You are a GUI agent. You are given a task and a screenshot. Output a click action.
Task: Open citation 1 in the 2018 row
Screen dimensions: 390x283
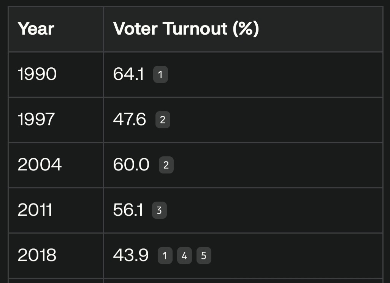click(x=165, y=255)
